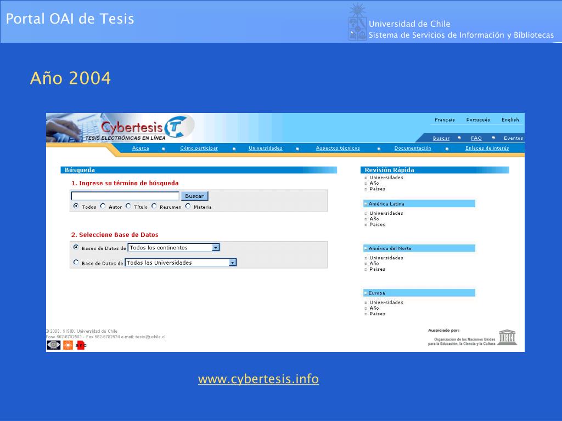Select the Todos radio button
The width and height of the screenshot is (562, 421).
(x=76, y=206)
